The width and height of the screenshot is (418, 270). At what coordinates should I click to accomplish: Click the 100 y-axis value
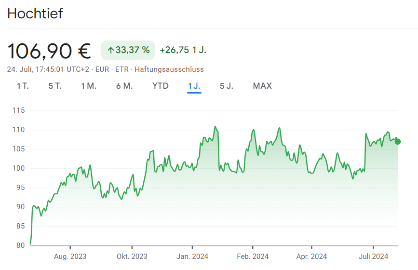[x=18, y=168]
